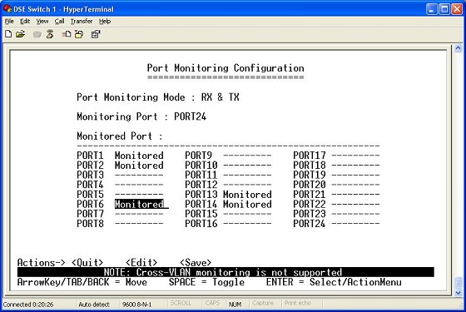This screenshot has width=466, height=312.
Task: Close the HyperTerminal window
Action: pos(457,9)
